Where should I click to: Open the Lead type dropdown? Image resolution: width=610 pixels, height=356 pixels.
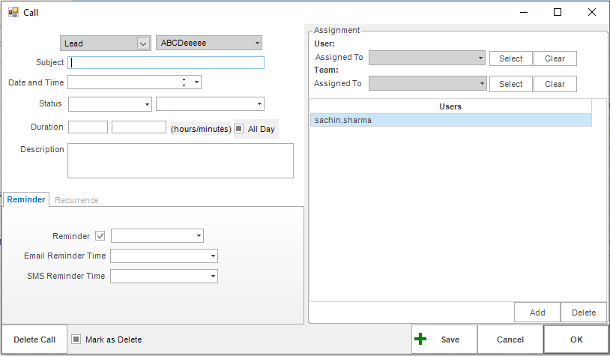(143, 43)
